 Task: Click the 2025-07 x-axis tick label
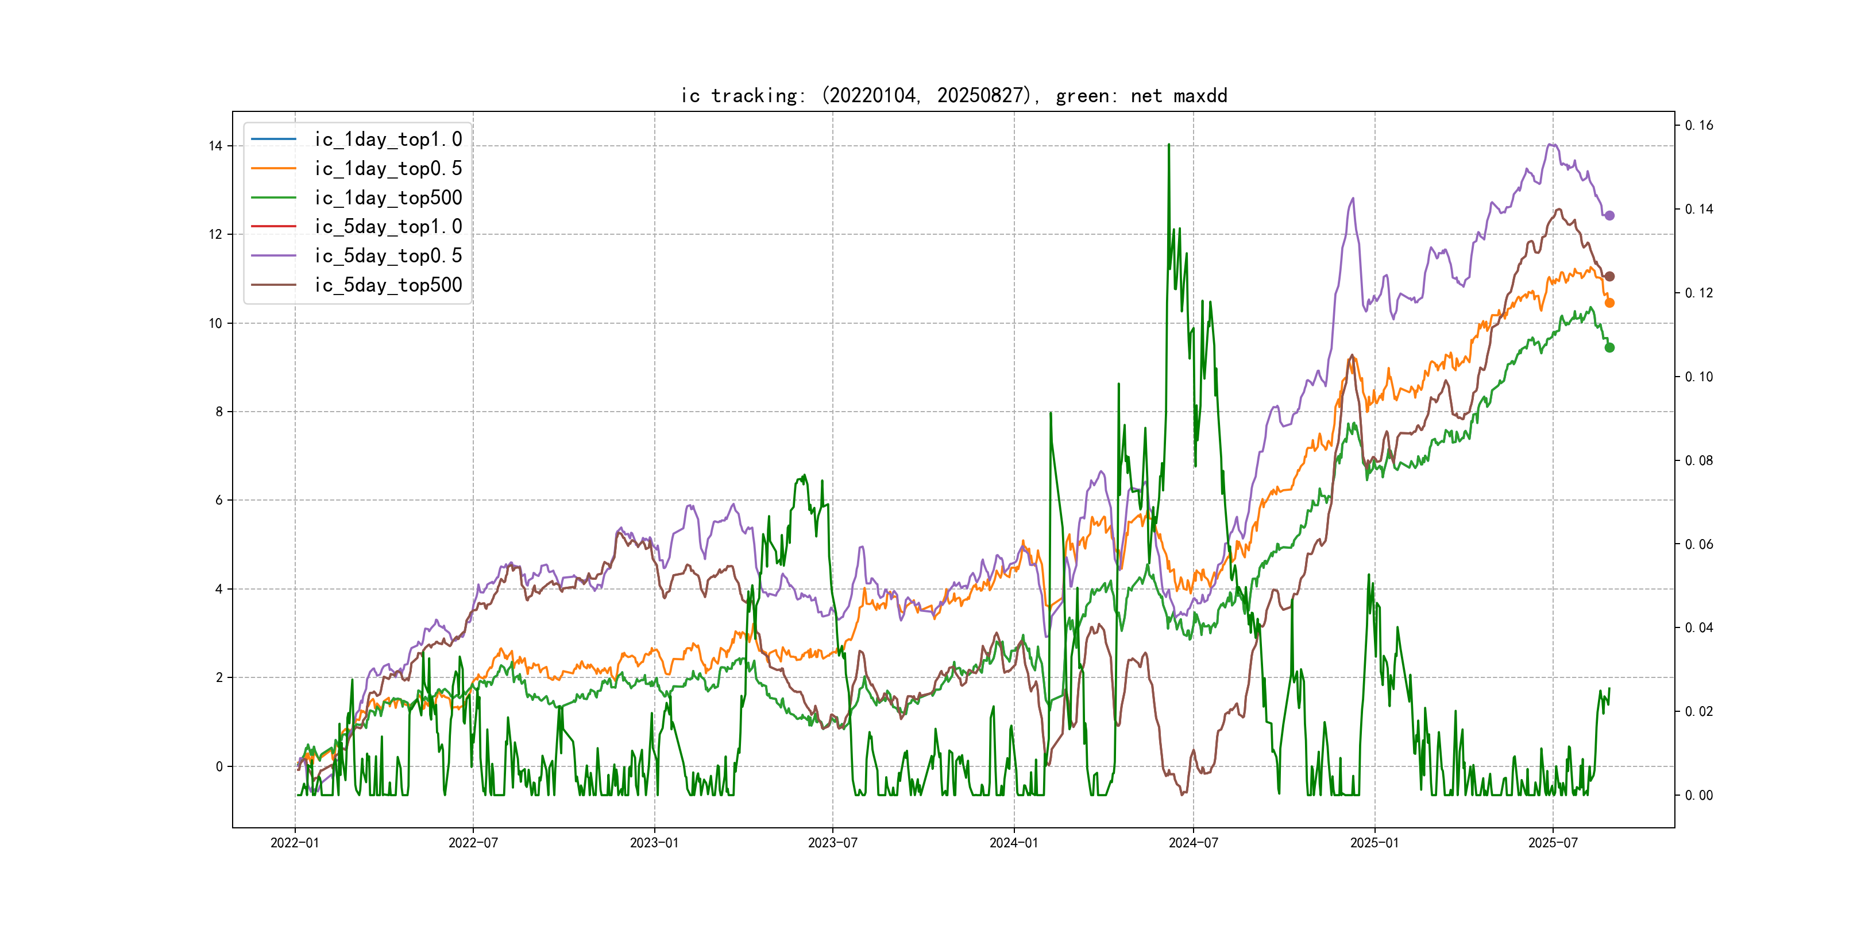coord(1553,843)
